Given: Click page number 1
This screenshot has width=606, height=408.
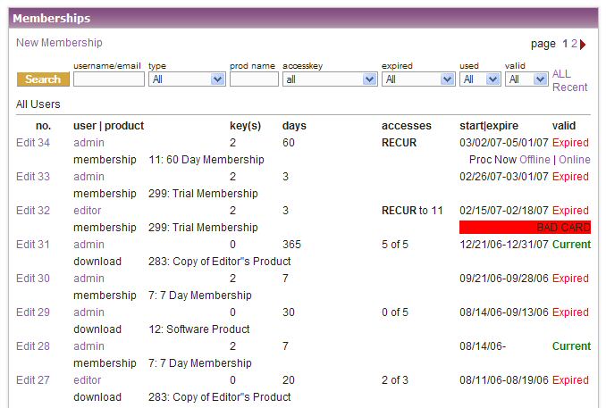Looking at the screenshot, I should 565,44.
